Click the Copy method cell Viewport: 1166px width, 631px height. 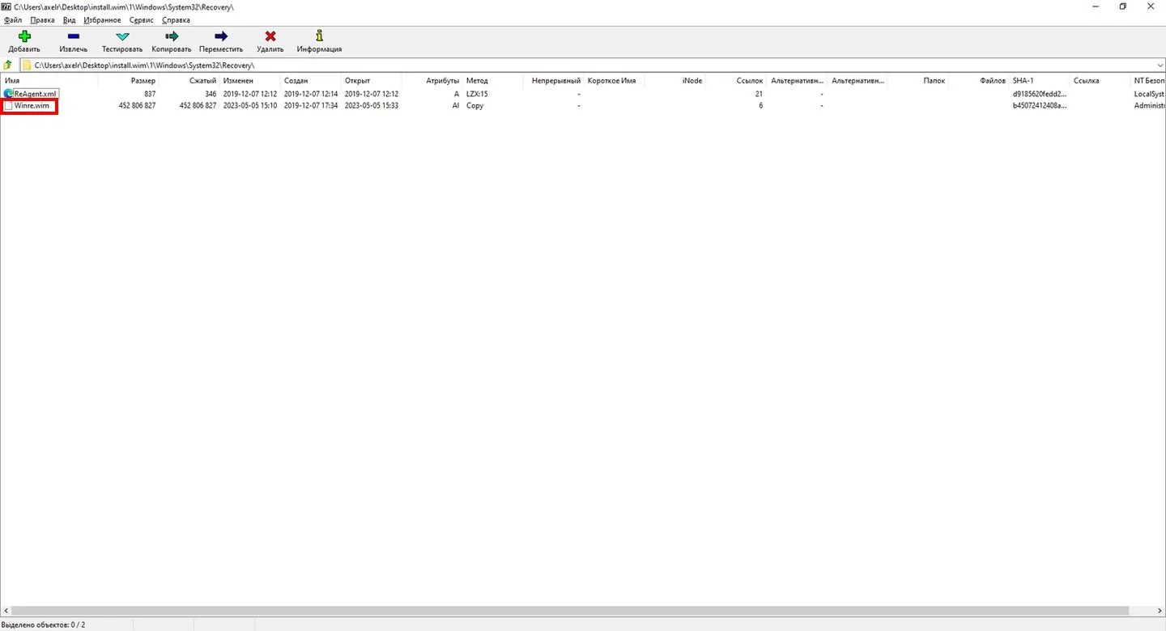click(474, 106)
